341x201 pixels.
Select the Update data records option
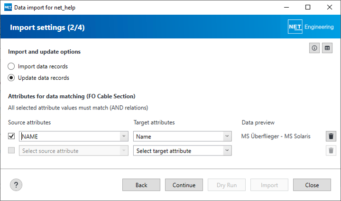(x=11, y=78)
